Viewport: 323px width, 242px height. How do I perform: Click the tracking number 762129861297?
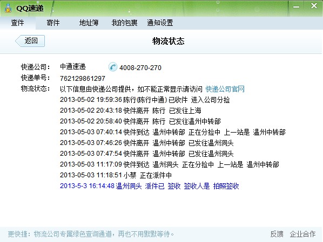pyautogui.click(x=83, y=78)
